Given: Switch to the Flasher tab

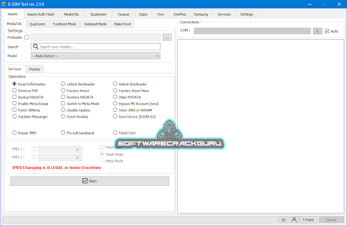Looking at the screenshot, I should point(35,69).
